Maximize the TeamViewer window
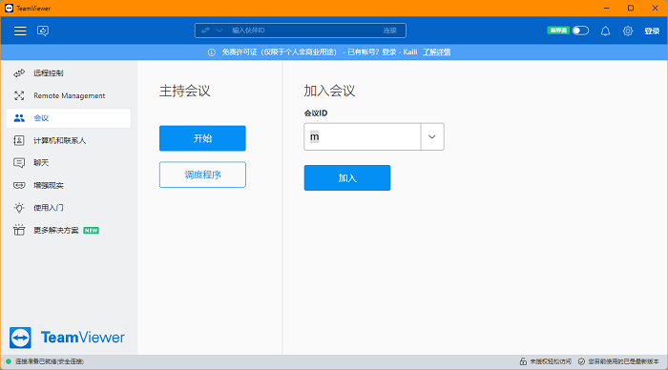668x370 pixels. 631,8
